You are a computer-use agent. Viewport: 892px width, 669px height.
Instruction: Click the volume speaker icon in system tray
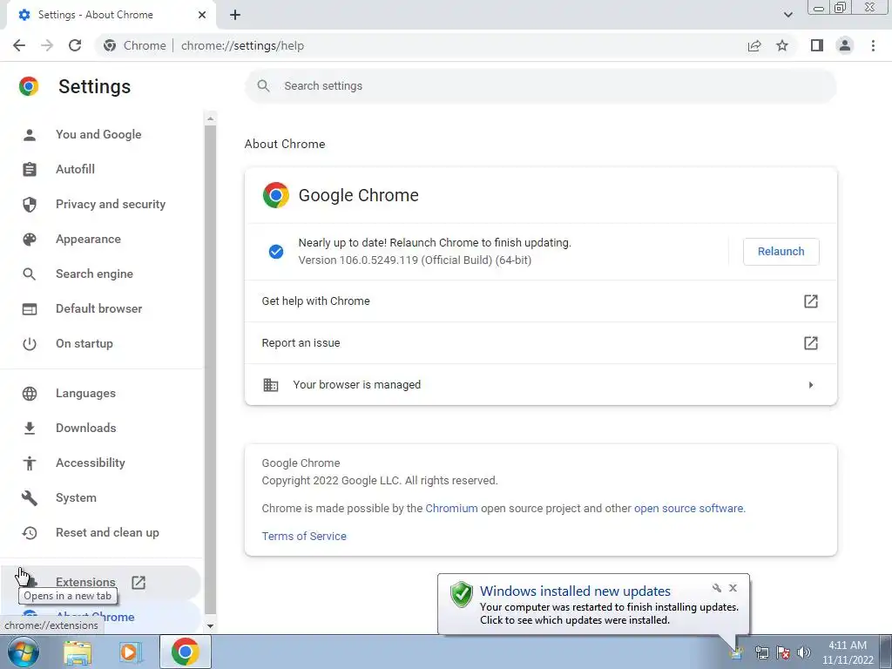[804, 652]
